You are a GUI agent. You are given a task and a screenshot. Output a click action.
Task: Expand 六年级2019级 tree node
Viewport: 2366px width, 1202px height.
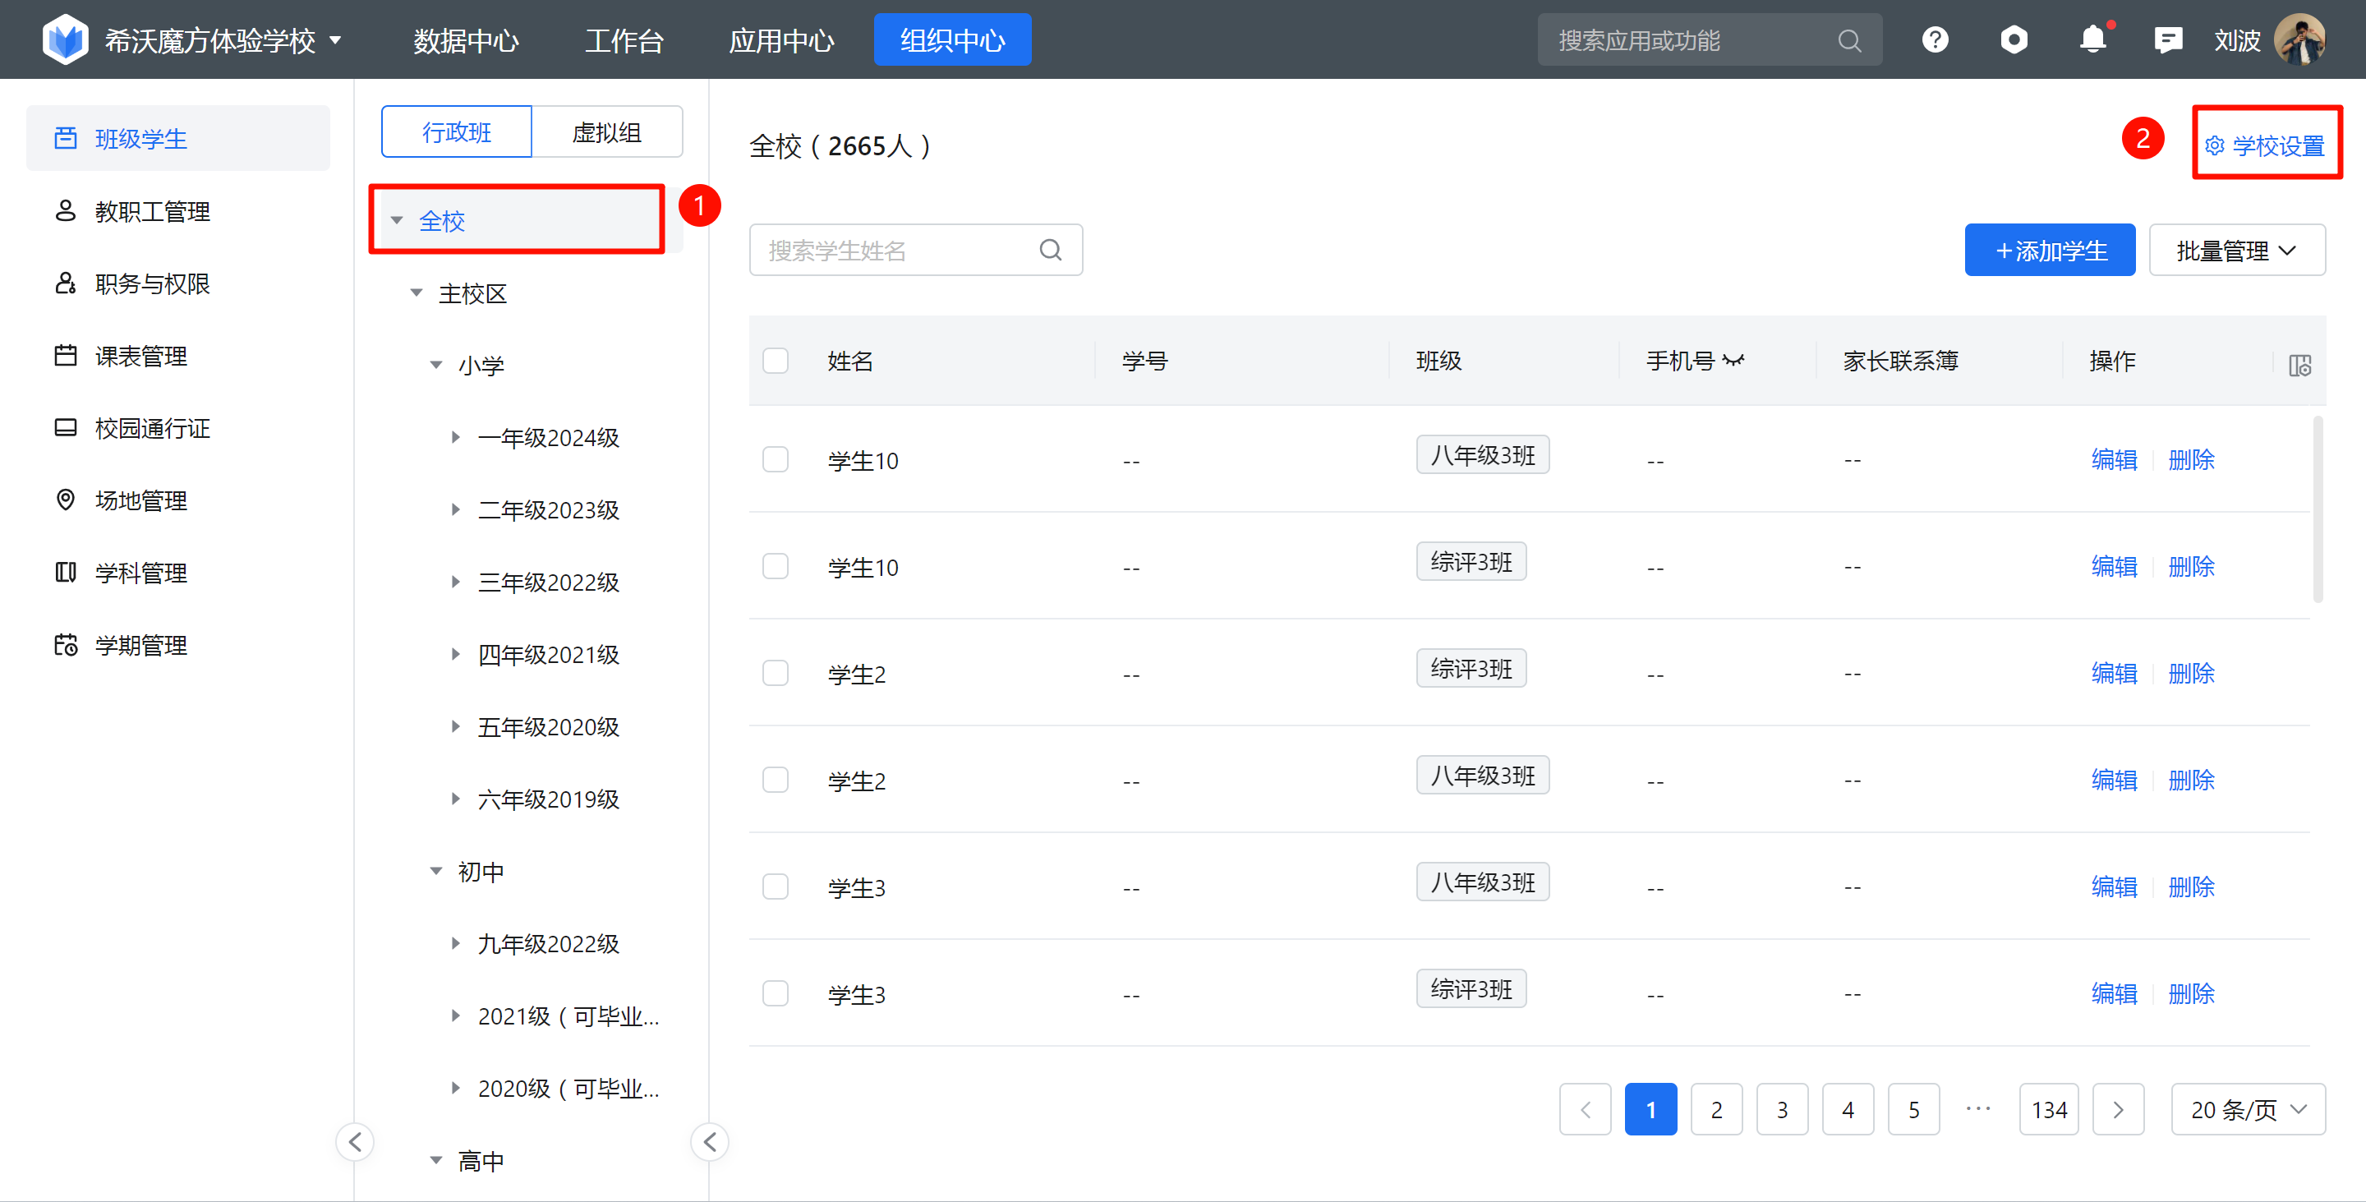(456, 799)
